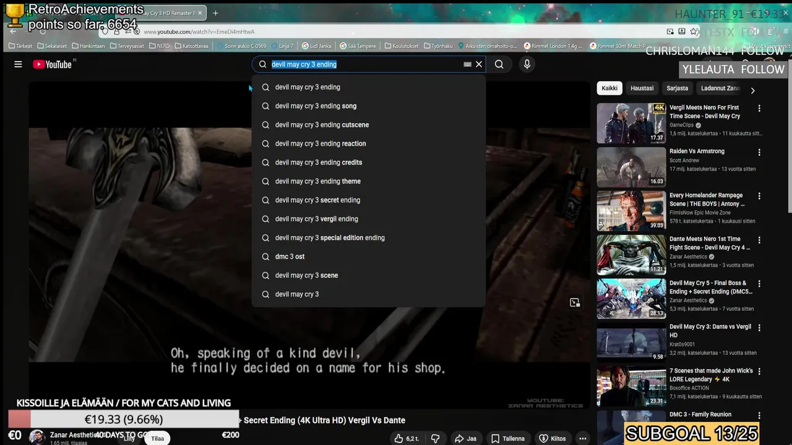Open options for 'Dante vs Vergil HD' video
This screenshot has height=445, width=792.
click(759, 328)
